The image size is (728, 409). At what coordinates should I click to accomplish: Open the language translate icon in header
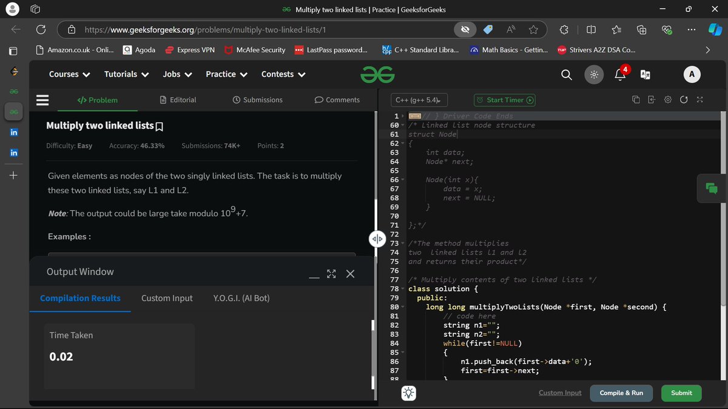tap(645, 75)
